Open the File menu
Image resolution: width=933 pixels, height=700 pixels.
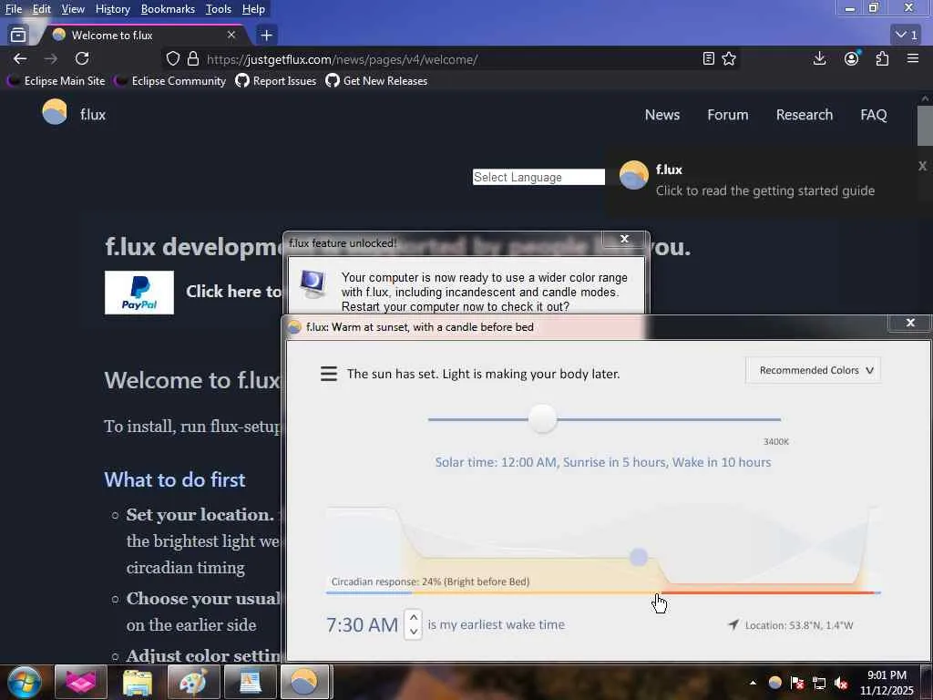click(x=14, y=9)
